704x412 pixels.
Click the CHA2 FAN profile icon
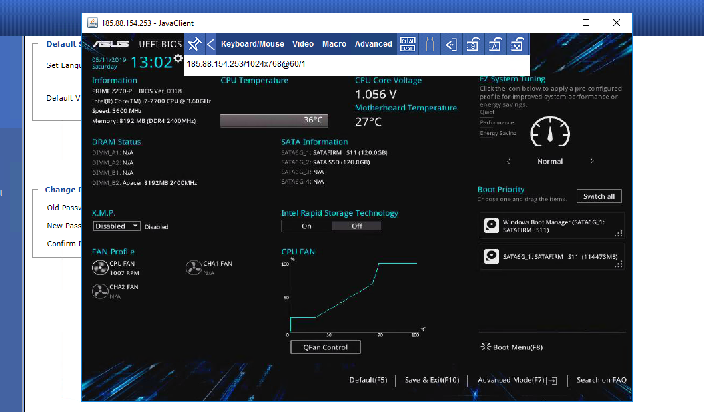[x=100, y=292]
